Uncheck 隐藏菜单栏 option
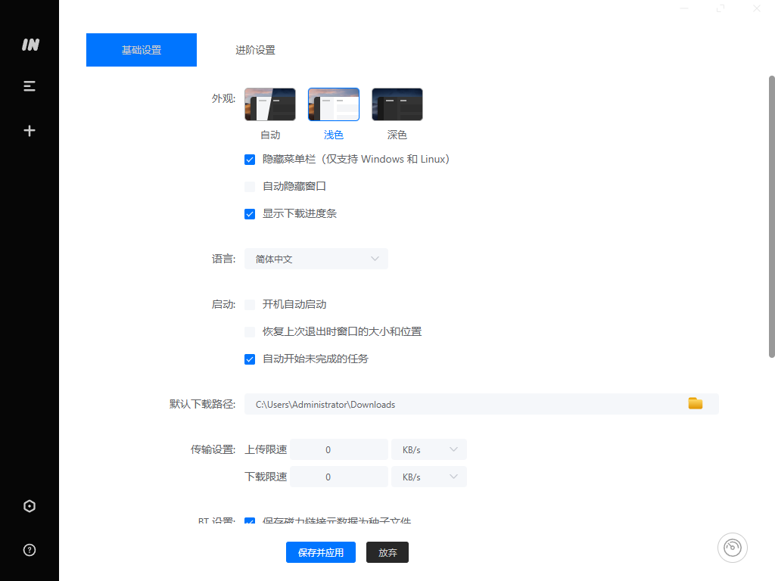The width and height of the screenshot is (775, 581). [x=250, y=160]
